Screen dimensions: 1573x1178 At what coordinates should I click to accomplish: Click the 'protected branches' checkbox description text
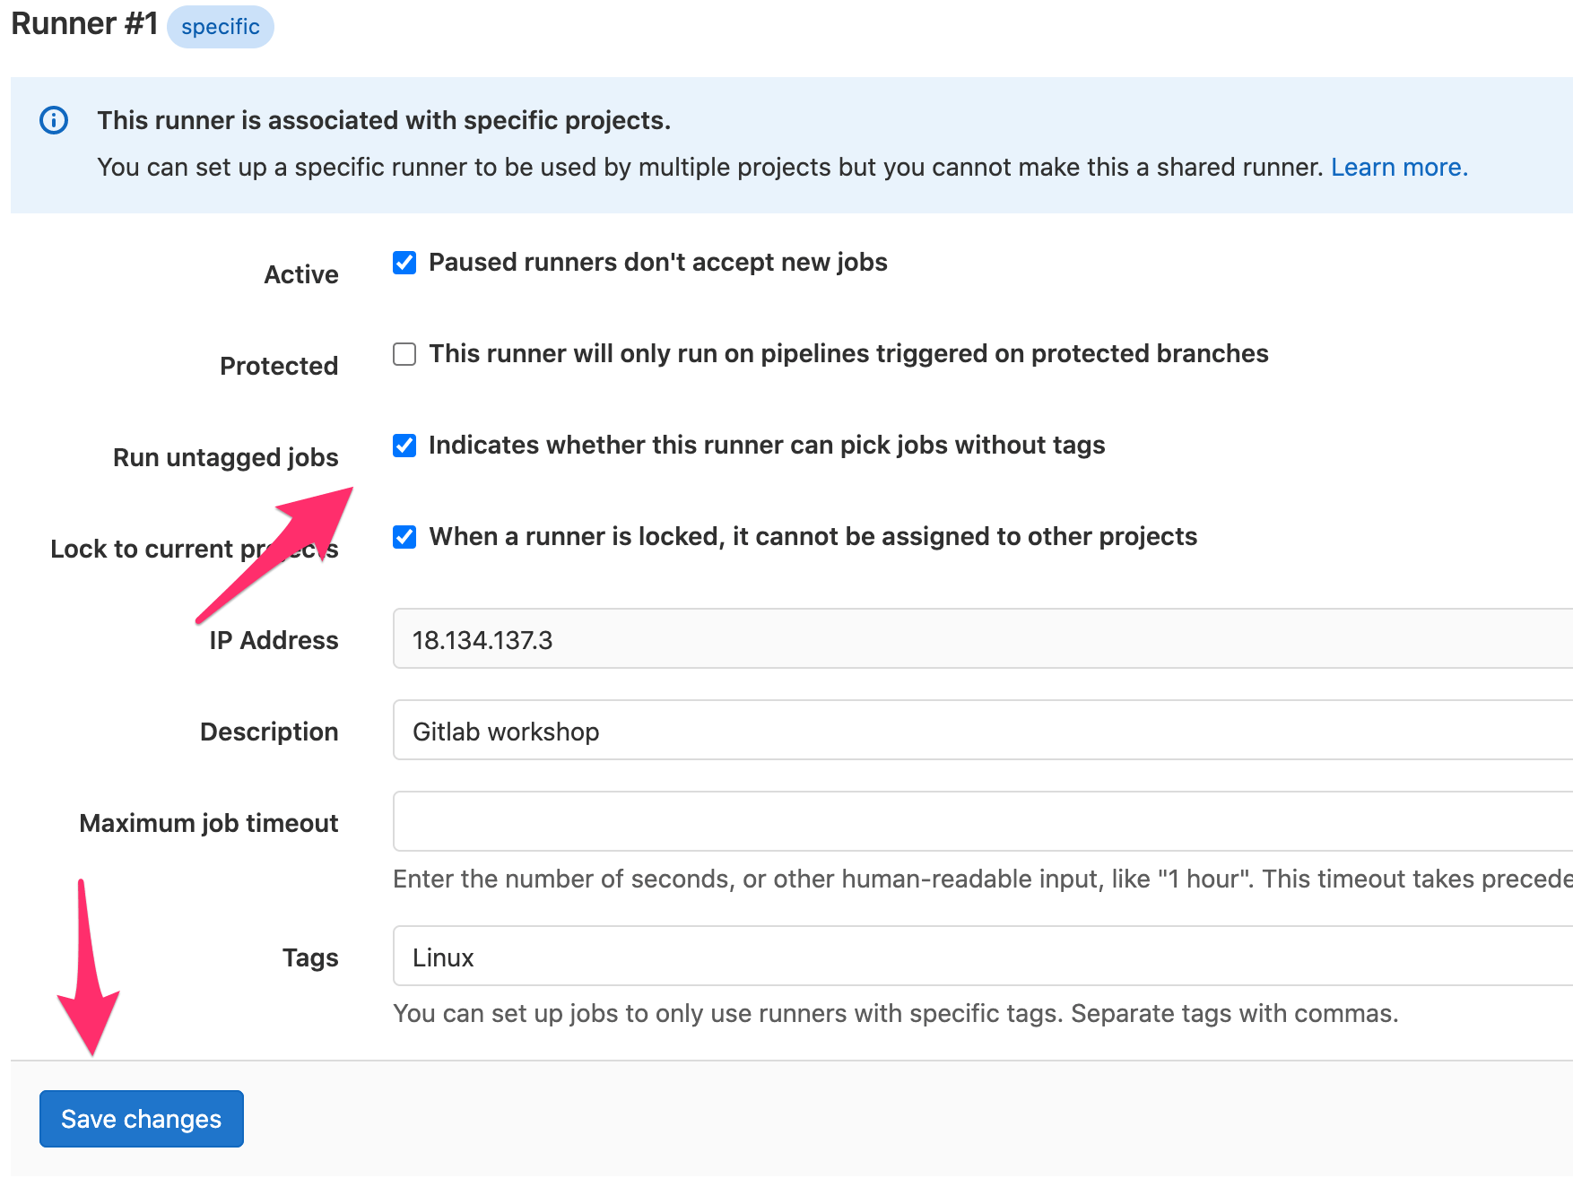coord(847,354)
